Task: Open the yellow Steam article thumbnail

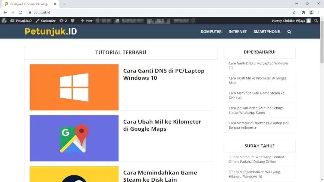Action: click(x=74, y=174)
